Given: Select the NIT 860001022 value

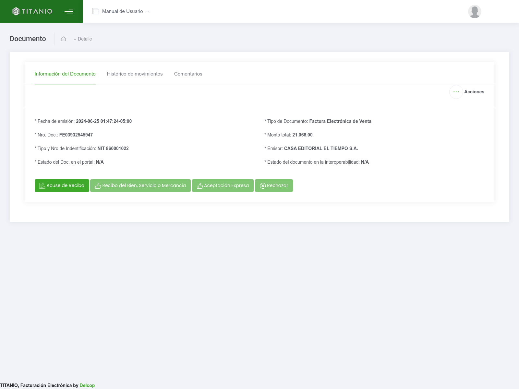Looking at the screenshot, I should (113, 148).
